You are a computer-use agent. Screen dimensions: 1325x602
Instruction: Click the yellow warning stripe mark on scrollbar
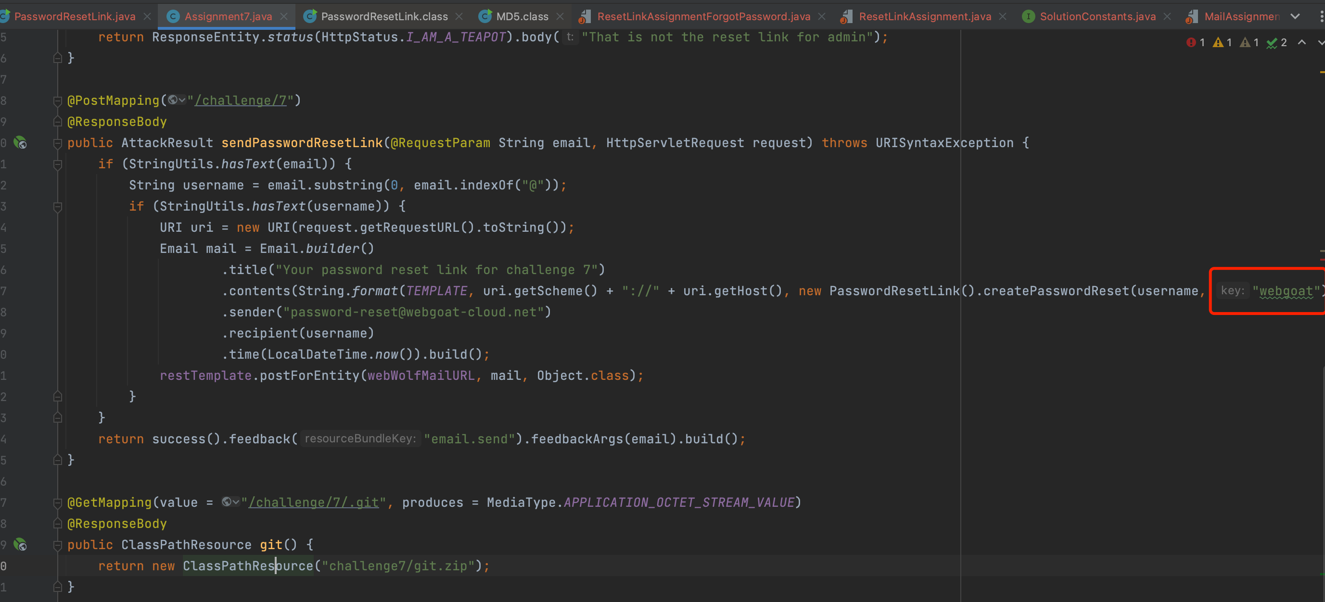(x=1322, y=72)
